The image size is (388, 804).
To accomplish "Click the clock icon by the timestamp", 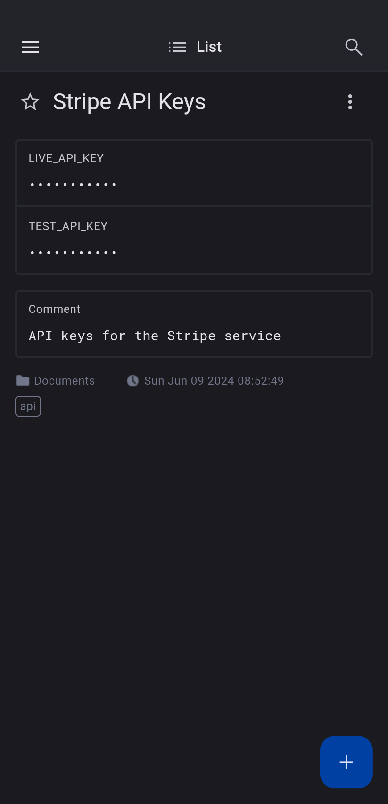I will tap(133, 381).
